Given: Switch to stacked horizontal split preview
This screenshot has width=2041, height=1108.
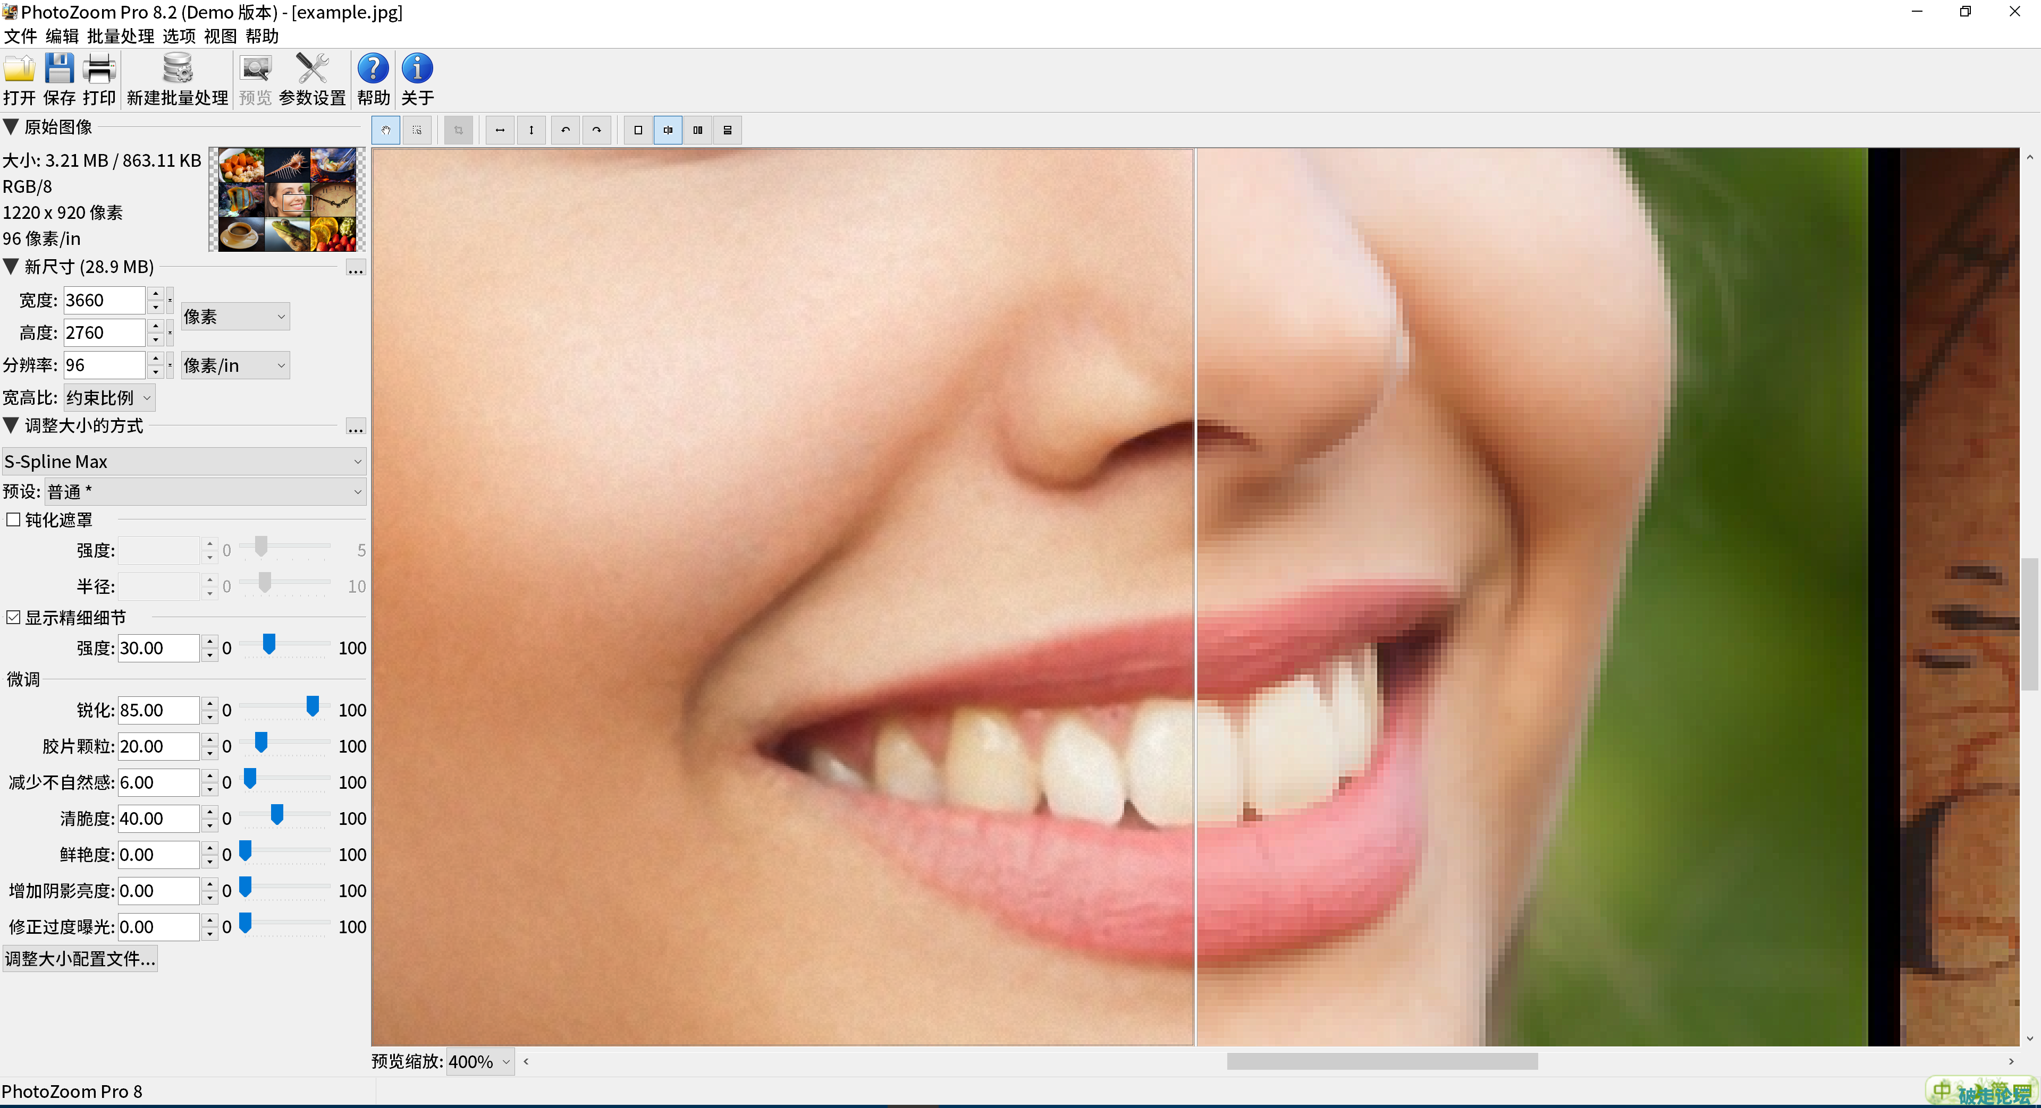Looking at the screenshot, I should coord(727,130).
